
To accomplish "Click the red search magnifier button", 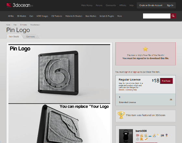I will (x=173, y=16).
